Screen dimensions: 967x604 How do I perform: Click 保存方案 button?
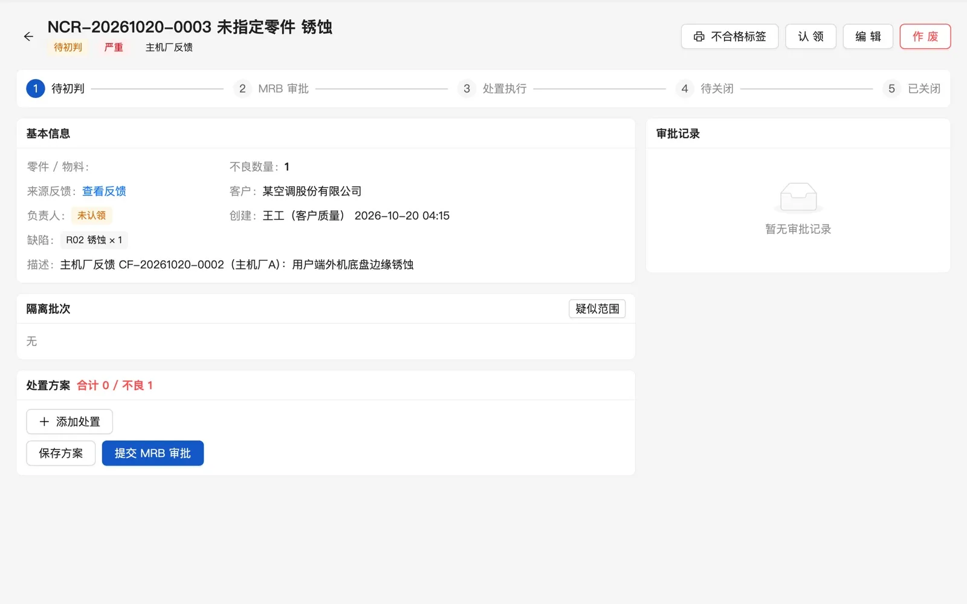coord(61,453)
